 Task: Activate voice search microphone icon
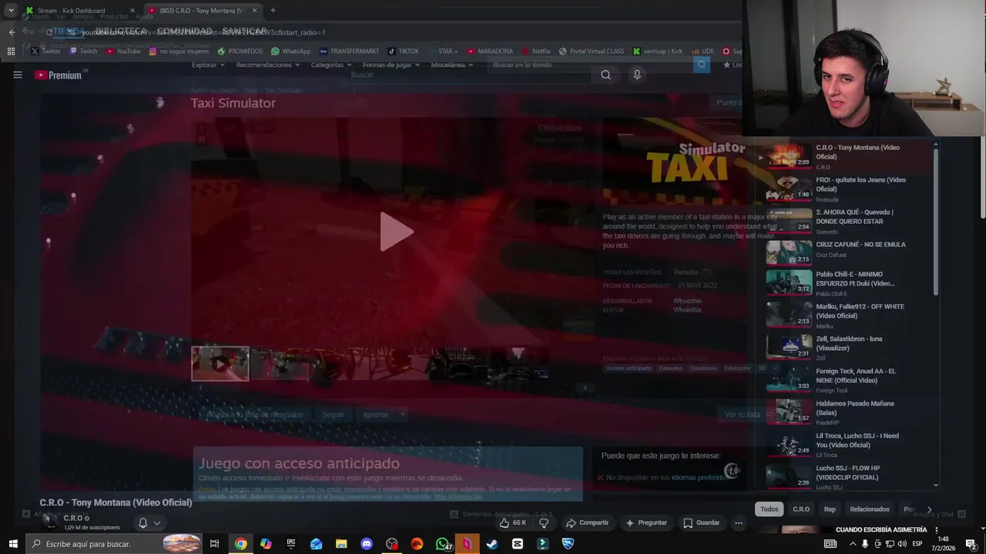pyautogui.click(x=636, y=75)
